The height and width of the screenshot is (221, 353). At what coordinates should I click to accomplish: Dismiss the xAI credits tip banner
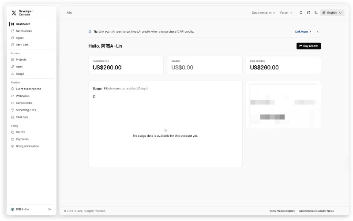coord(318,32)
